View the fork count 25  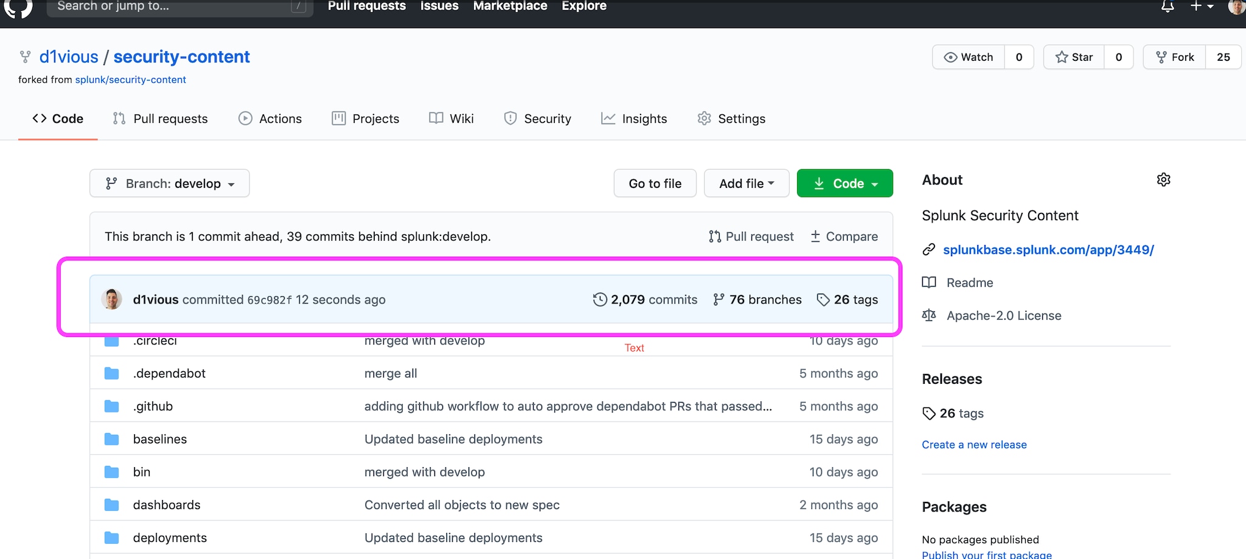[x=1223, y=57]
